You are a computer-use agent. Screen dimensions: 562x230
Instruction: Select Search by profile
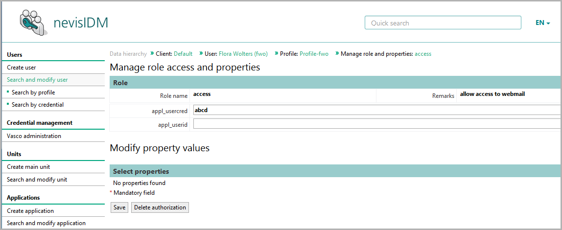point(33,92)
